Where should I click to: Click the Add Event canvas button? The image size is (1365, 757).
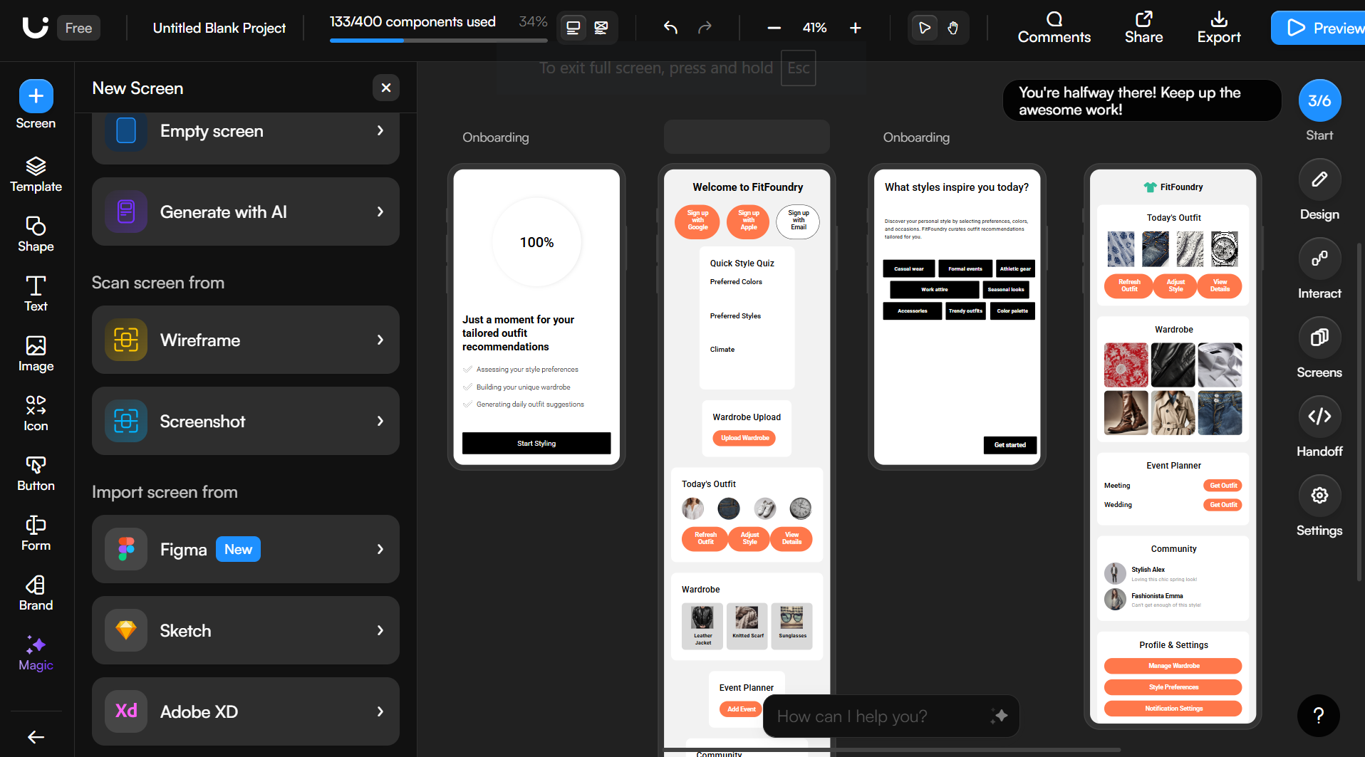[x=742, y=709]
